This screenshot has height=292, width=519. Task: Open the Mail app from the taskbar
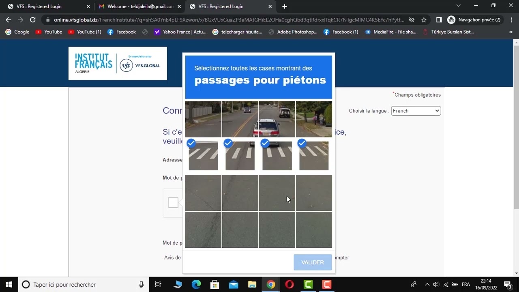(234, 285)
